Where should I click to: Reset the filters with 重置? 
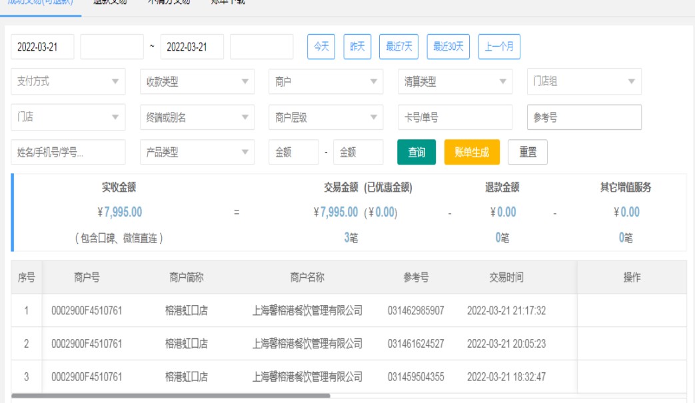pos(528,152)
